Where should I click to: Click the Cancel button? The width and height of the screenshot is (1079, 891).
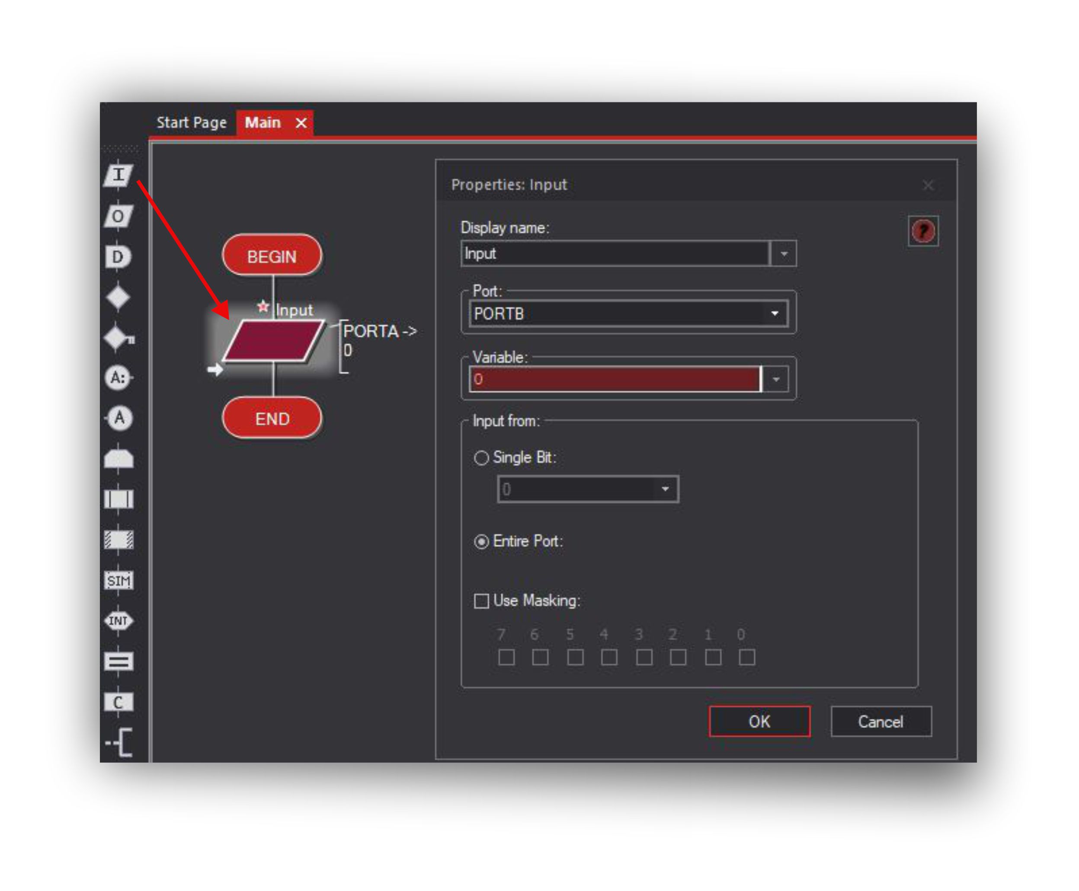point(881,722)
